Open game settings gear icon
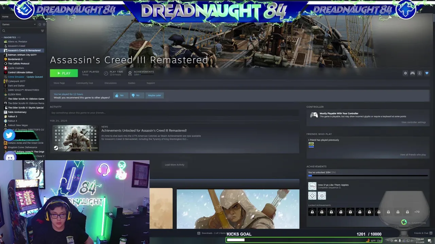The height and width of the screenshot is (244, 435). click(x=405, y=73)
